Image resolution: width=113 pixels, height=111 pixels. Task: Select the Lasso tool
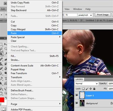pyautogui.click(x=1, y=49)
